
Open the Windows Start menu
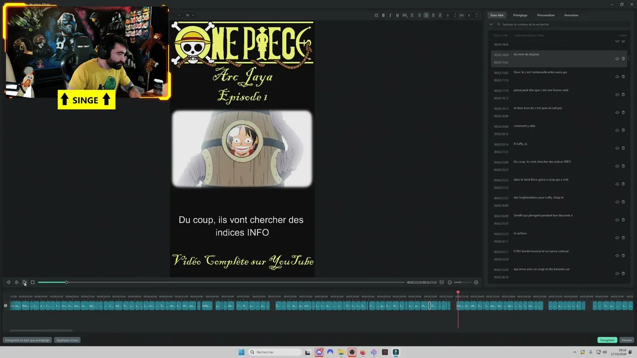pyautogui.click(x=241, y=352)
